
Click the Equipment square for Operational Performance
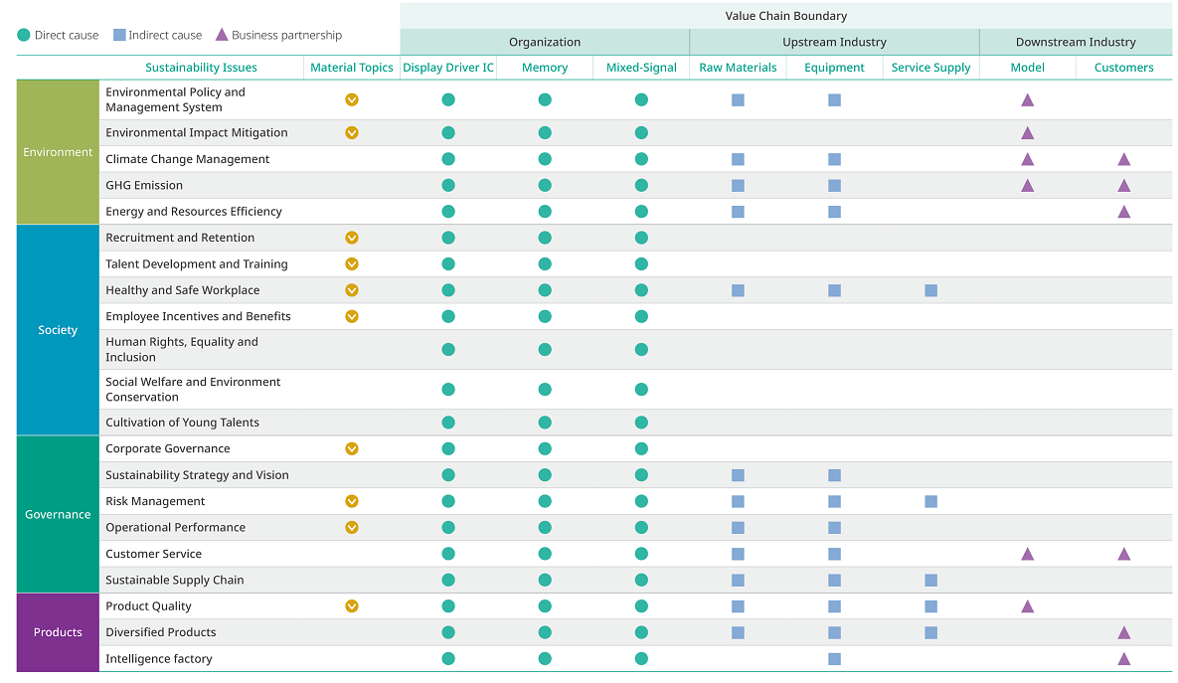[x=835, y=528]
